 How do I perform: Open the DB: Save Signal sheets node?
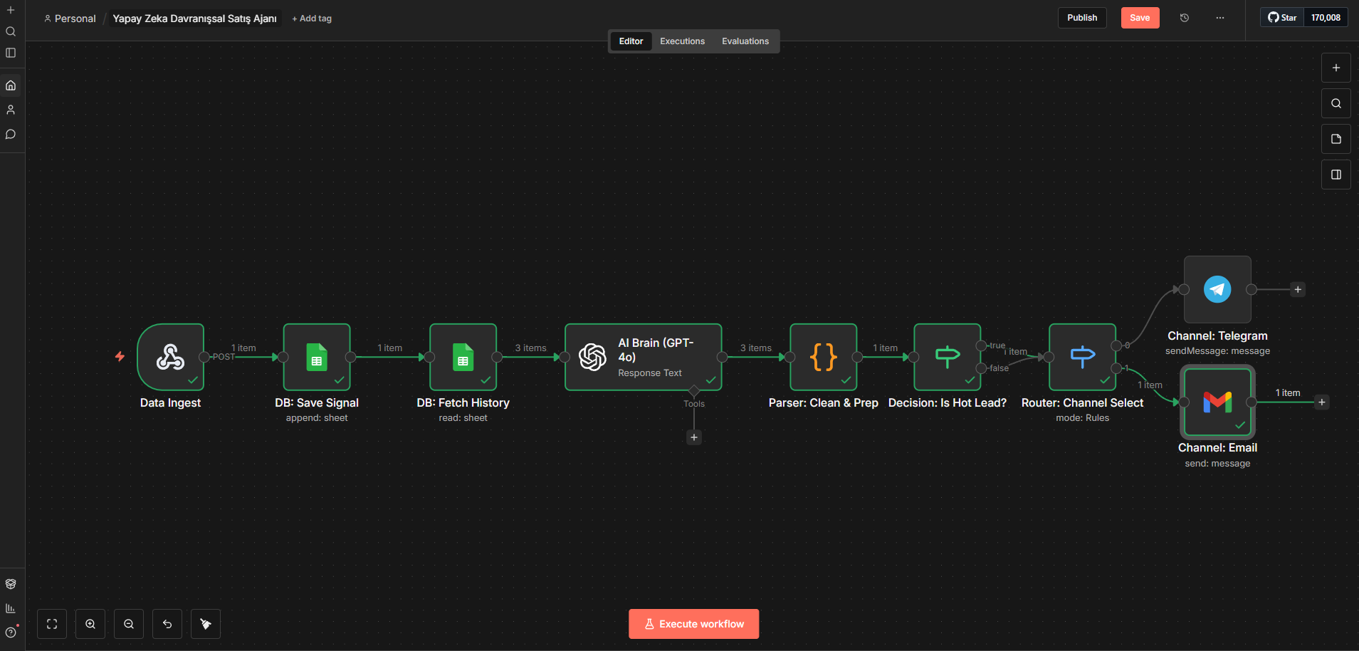tap(317, 357)
